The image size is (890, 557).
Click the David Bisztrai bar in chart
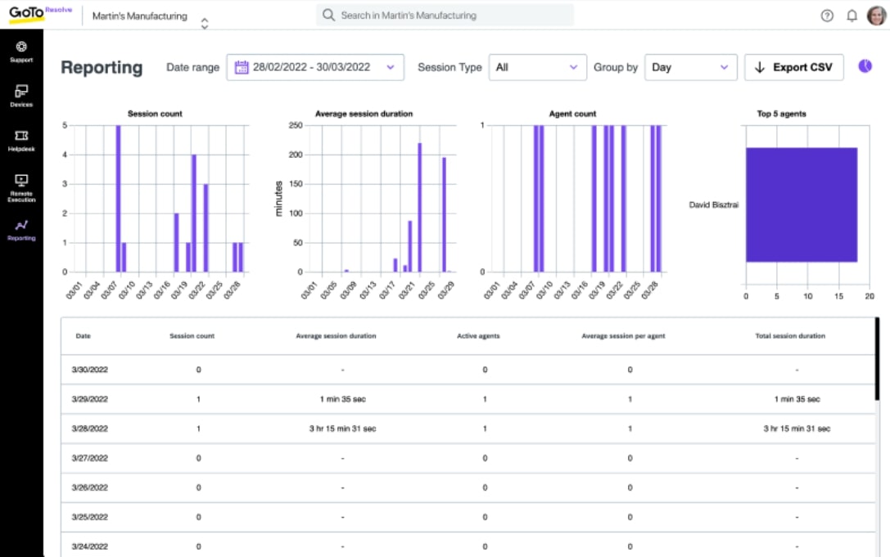[801, 204]
